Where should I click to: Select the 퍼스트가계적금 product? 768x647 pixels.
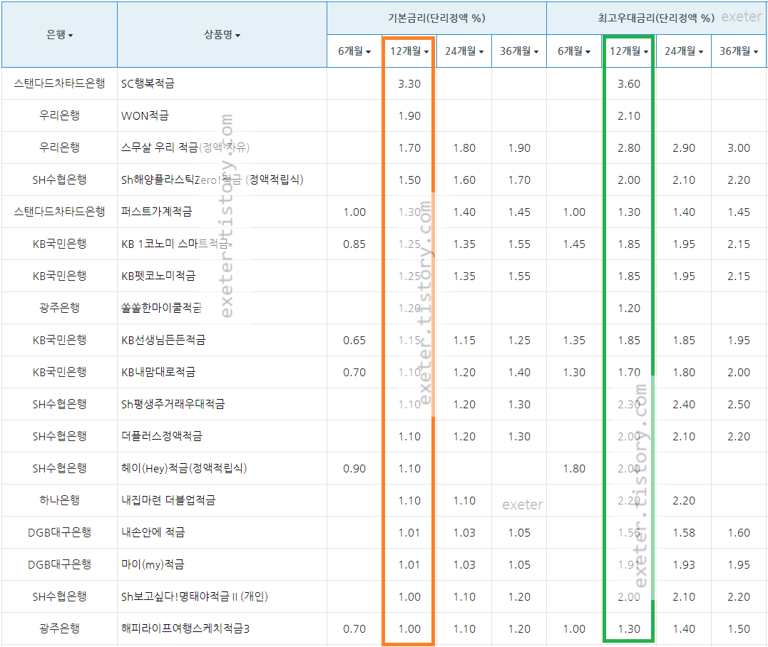point(157,212)
